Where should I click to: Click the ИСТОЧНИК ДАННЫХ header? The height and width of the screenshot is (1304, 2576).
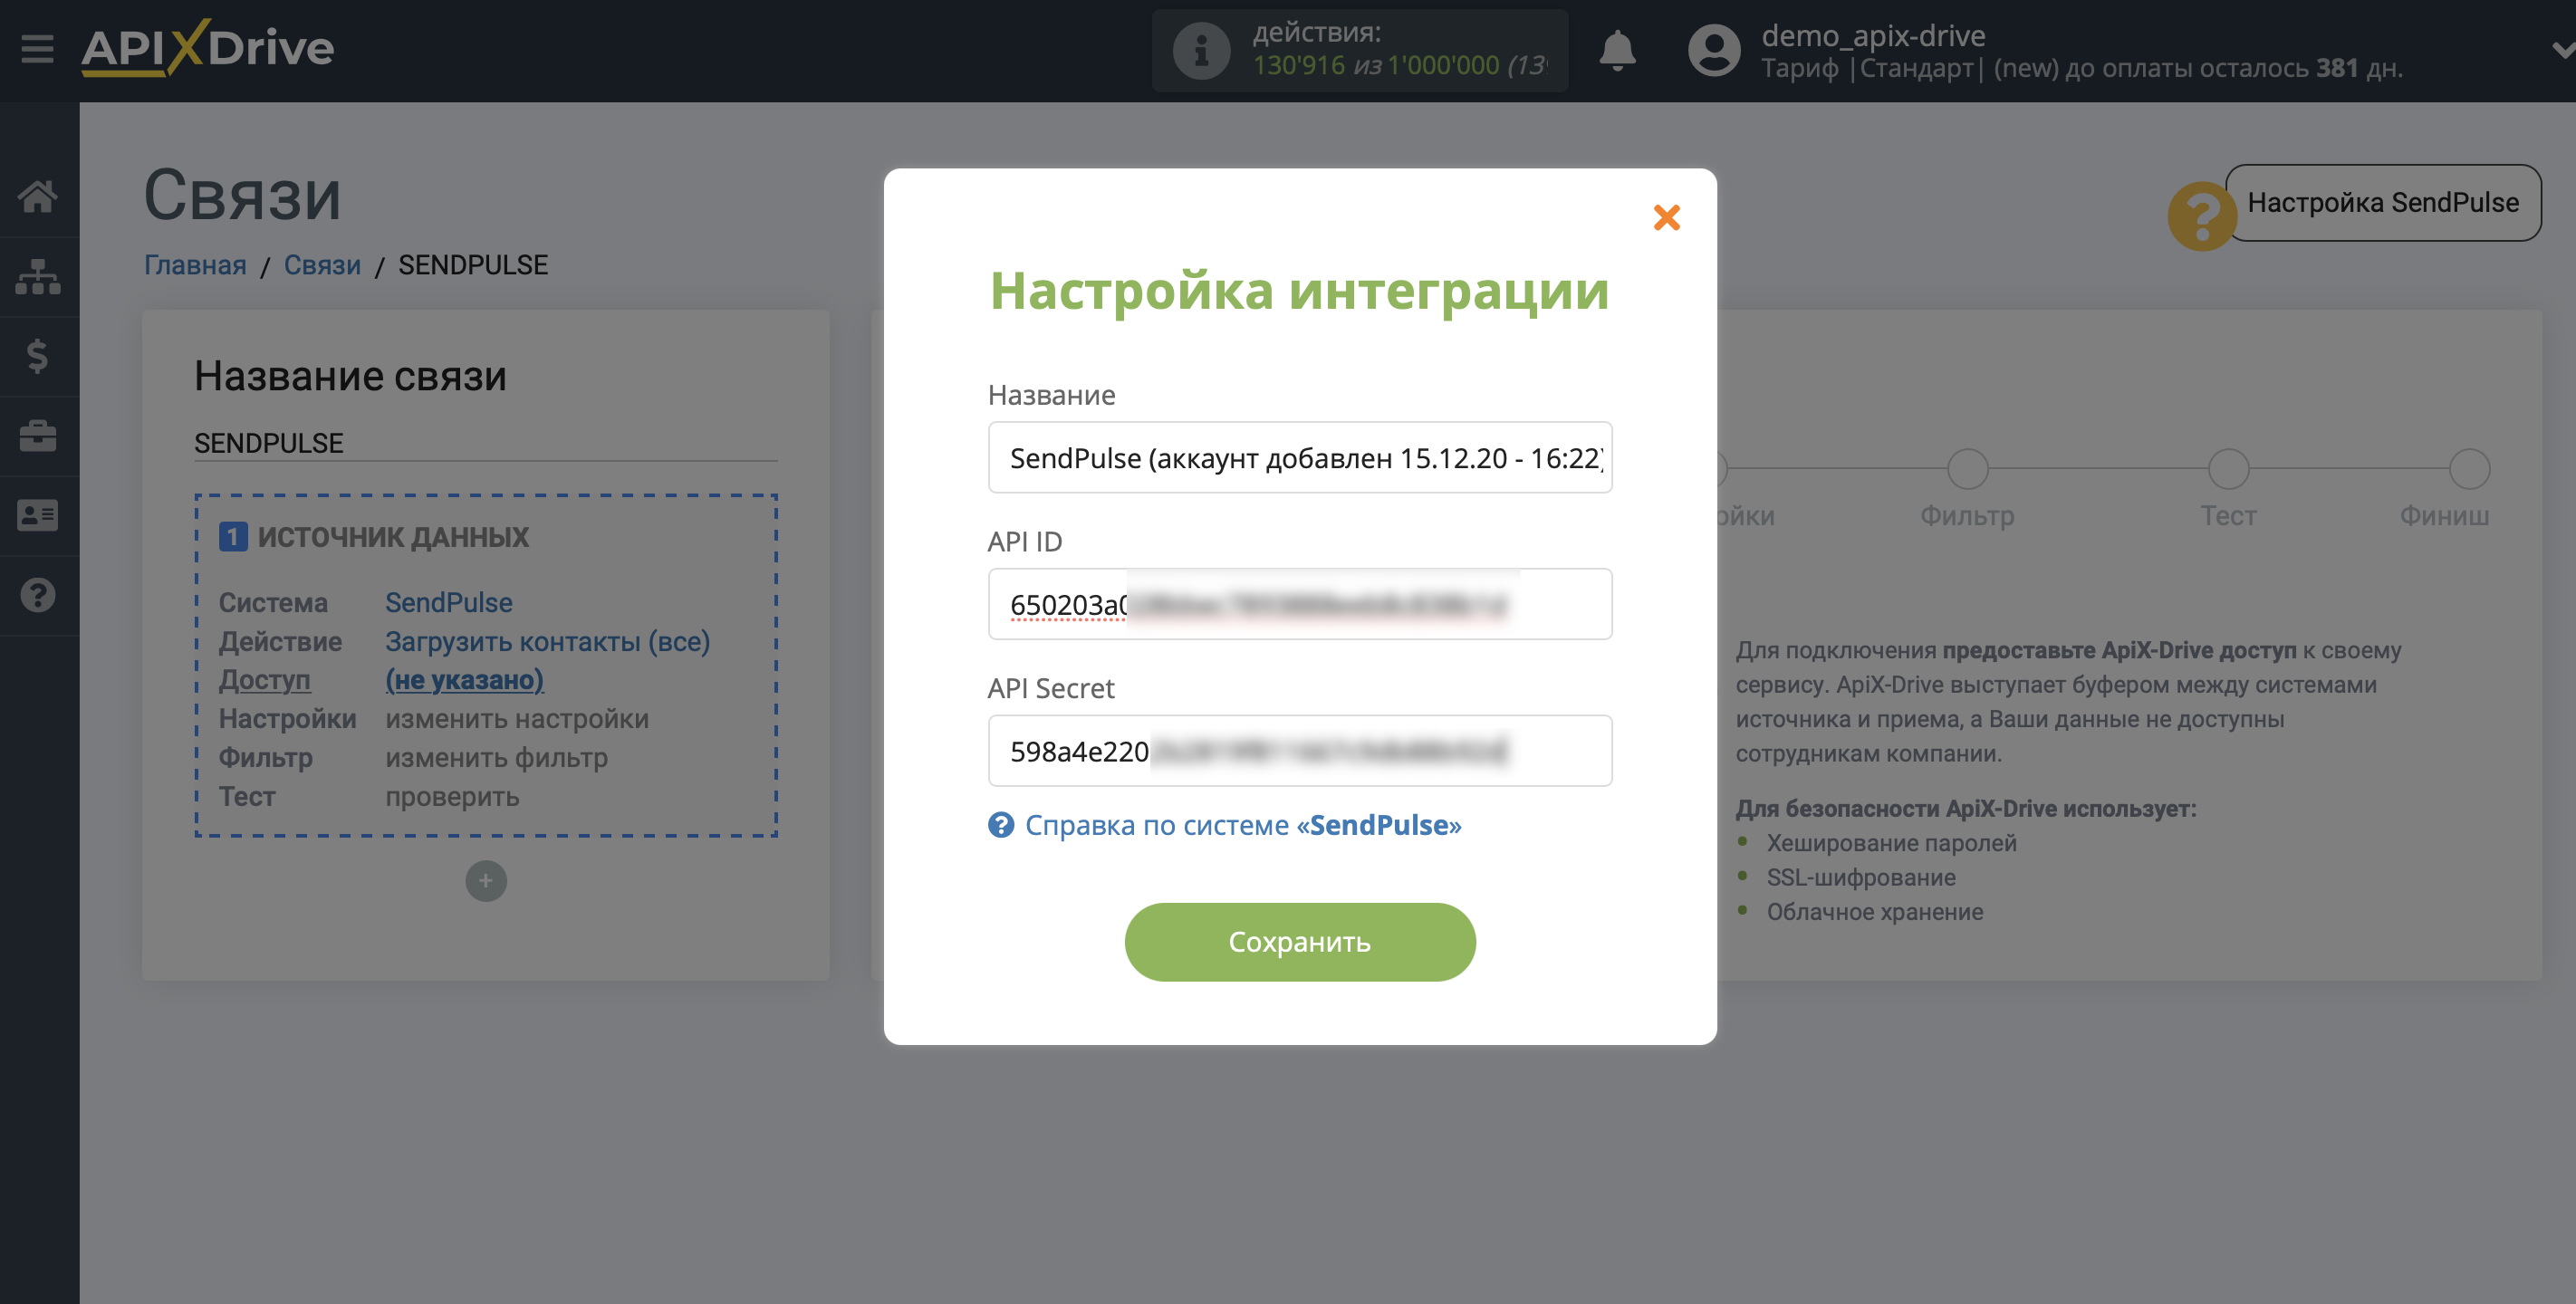click(393, 537)
